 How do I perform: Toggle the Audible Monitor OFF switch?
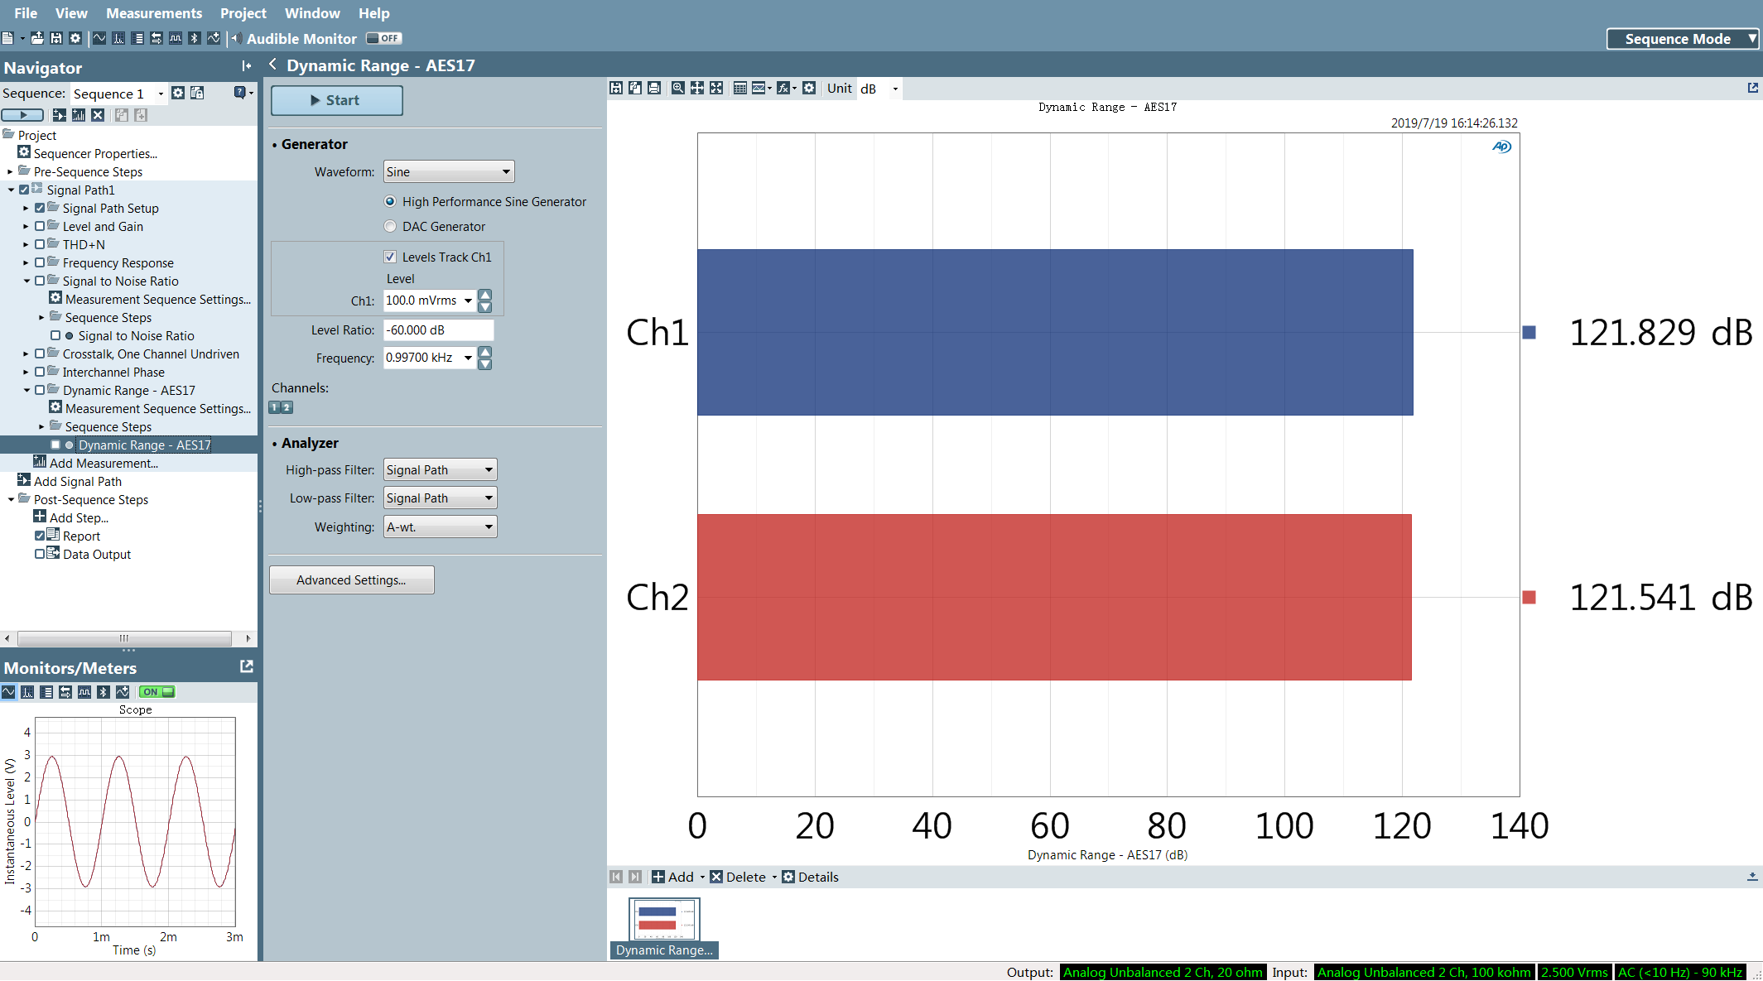tap(383, 38)
